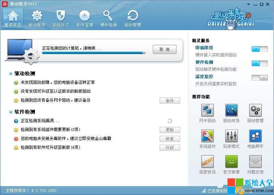Viewport: 274px width, 195px height.
Task: Select text 您的电脑未安装杀毒软件
Action: click(43, 139)
